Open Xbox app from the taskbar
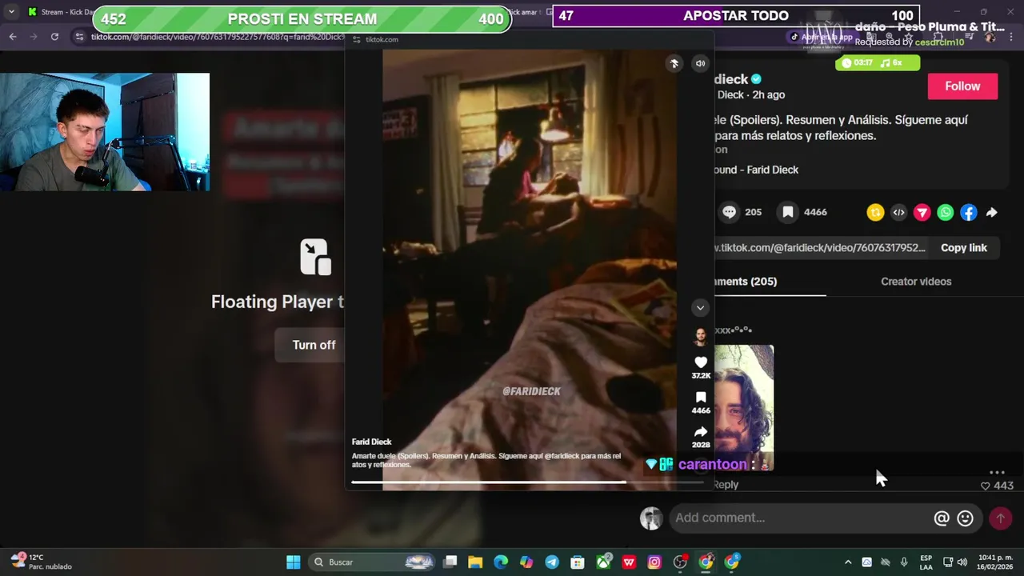Viewport: 1024px width, 576px height. click(x=603, y=562)
